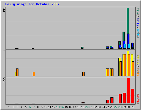Click the 'Hits' legend label

click(x=138, y=11)
